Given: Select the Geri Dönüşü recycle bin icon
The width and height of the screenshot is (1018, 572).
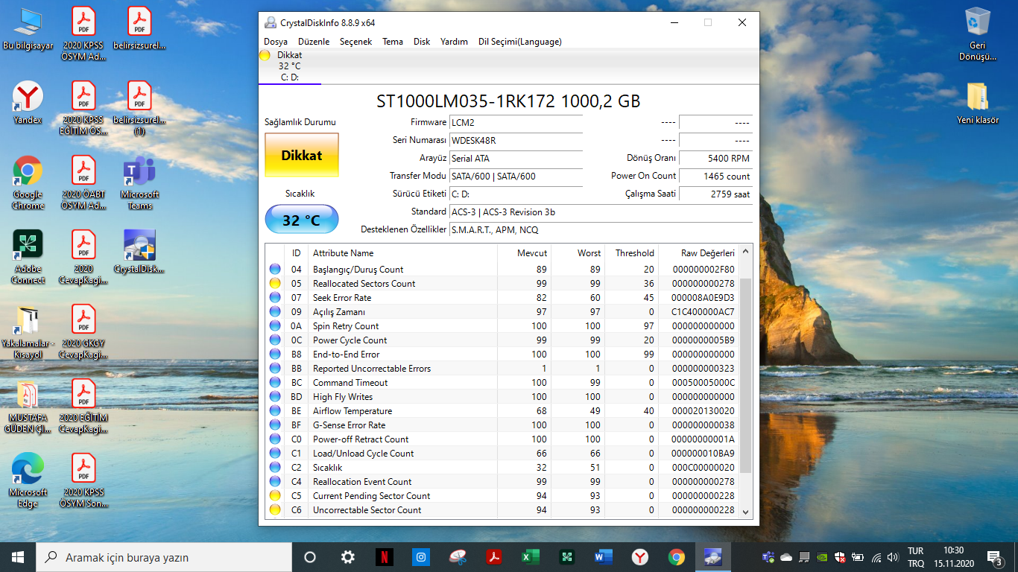Looking at the screenshot, I should pyautogui.click(x=977, y=34).
